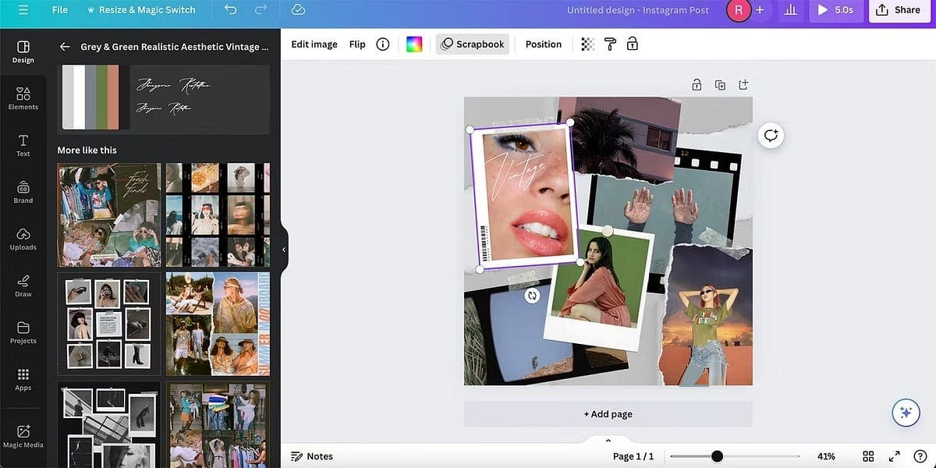Apply the template color palette swatches
Viewport: 936px width, 468px height.
pos(92,97)
